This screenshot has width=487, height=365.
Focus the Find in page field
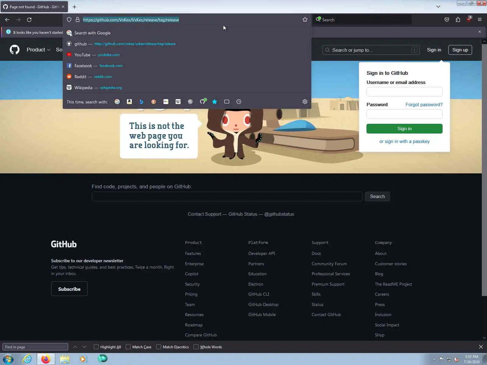pos(35,347)
